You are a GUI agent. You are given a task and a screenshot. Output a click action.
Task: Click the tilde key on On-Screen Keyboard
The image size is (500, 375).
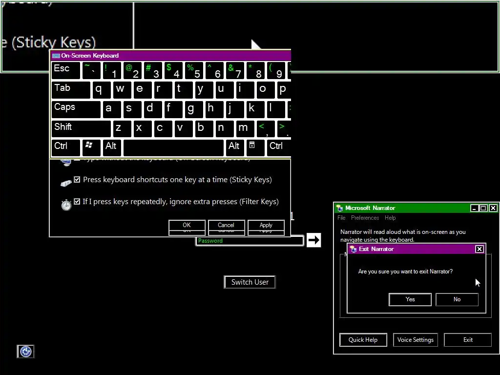[x=91, y=70]
